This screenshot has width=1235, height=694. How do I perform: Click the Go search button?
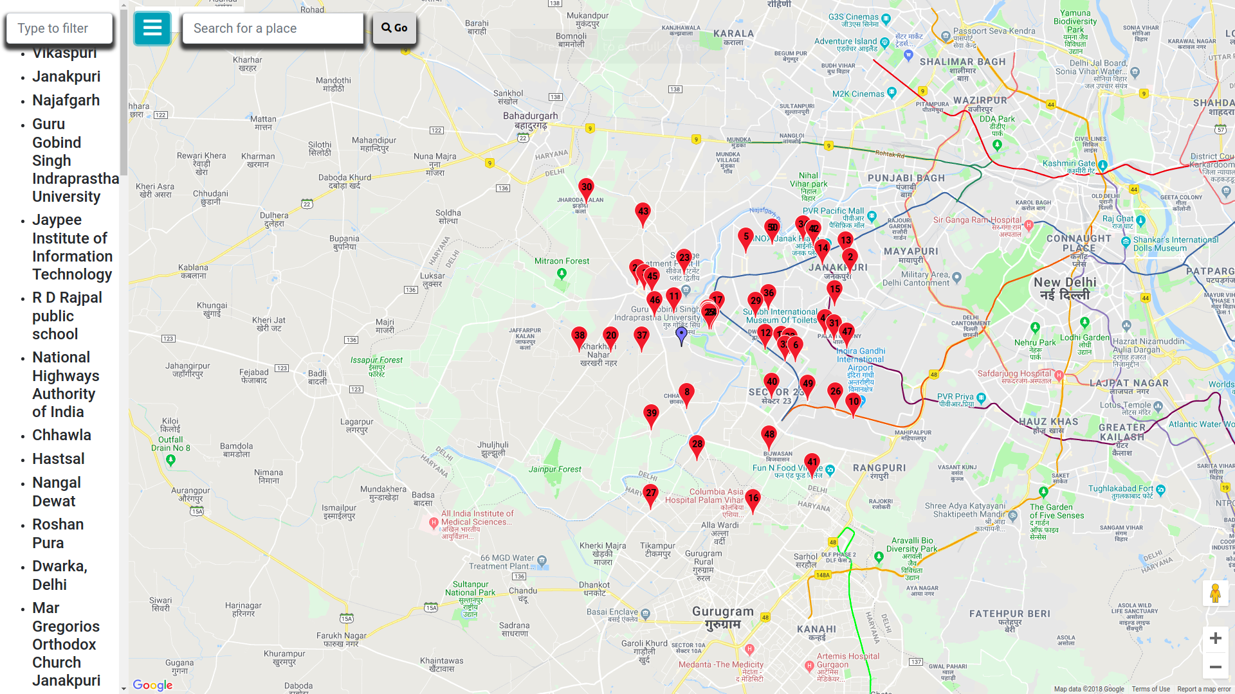tap(394, 28)
